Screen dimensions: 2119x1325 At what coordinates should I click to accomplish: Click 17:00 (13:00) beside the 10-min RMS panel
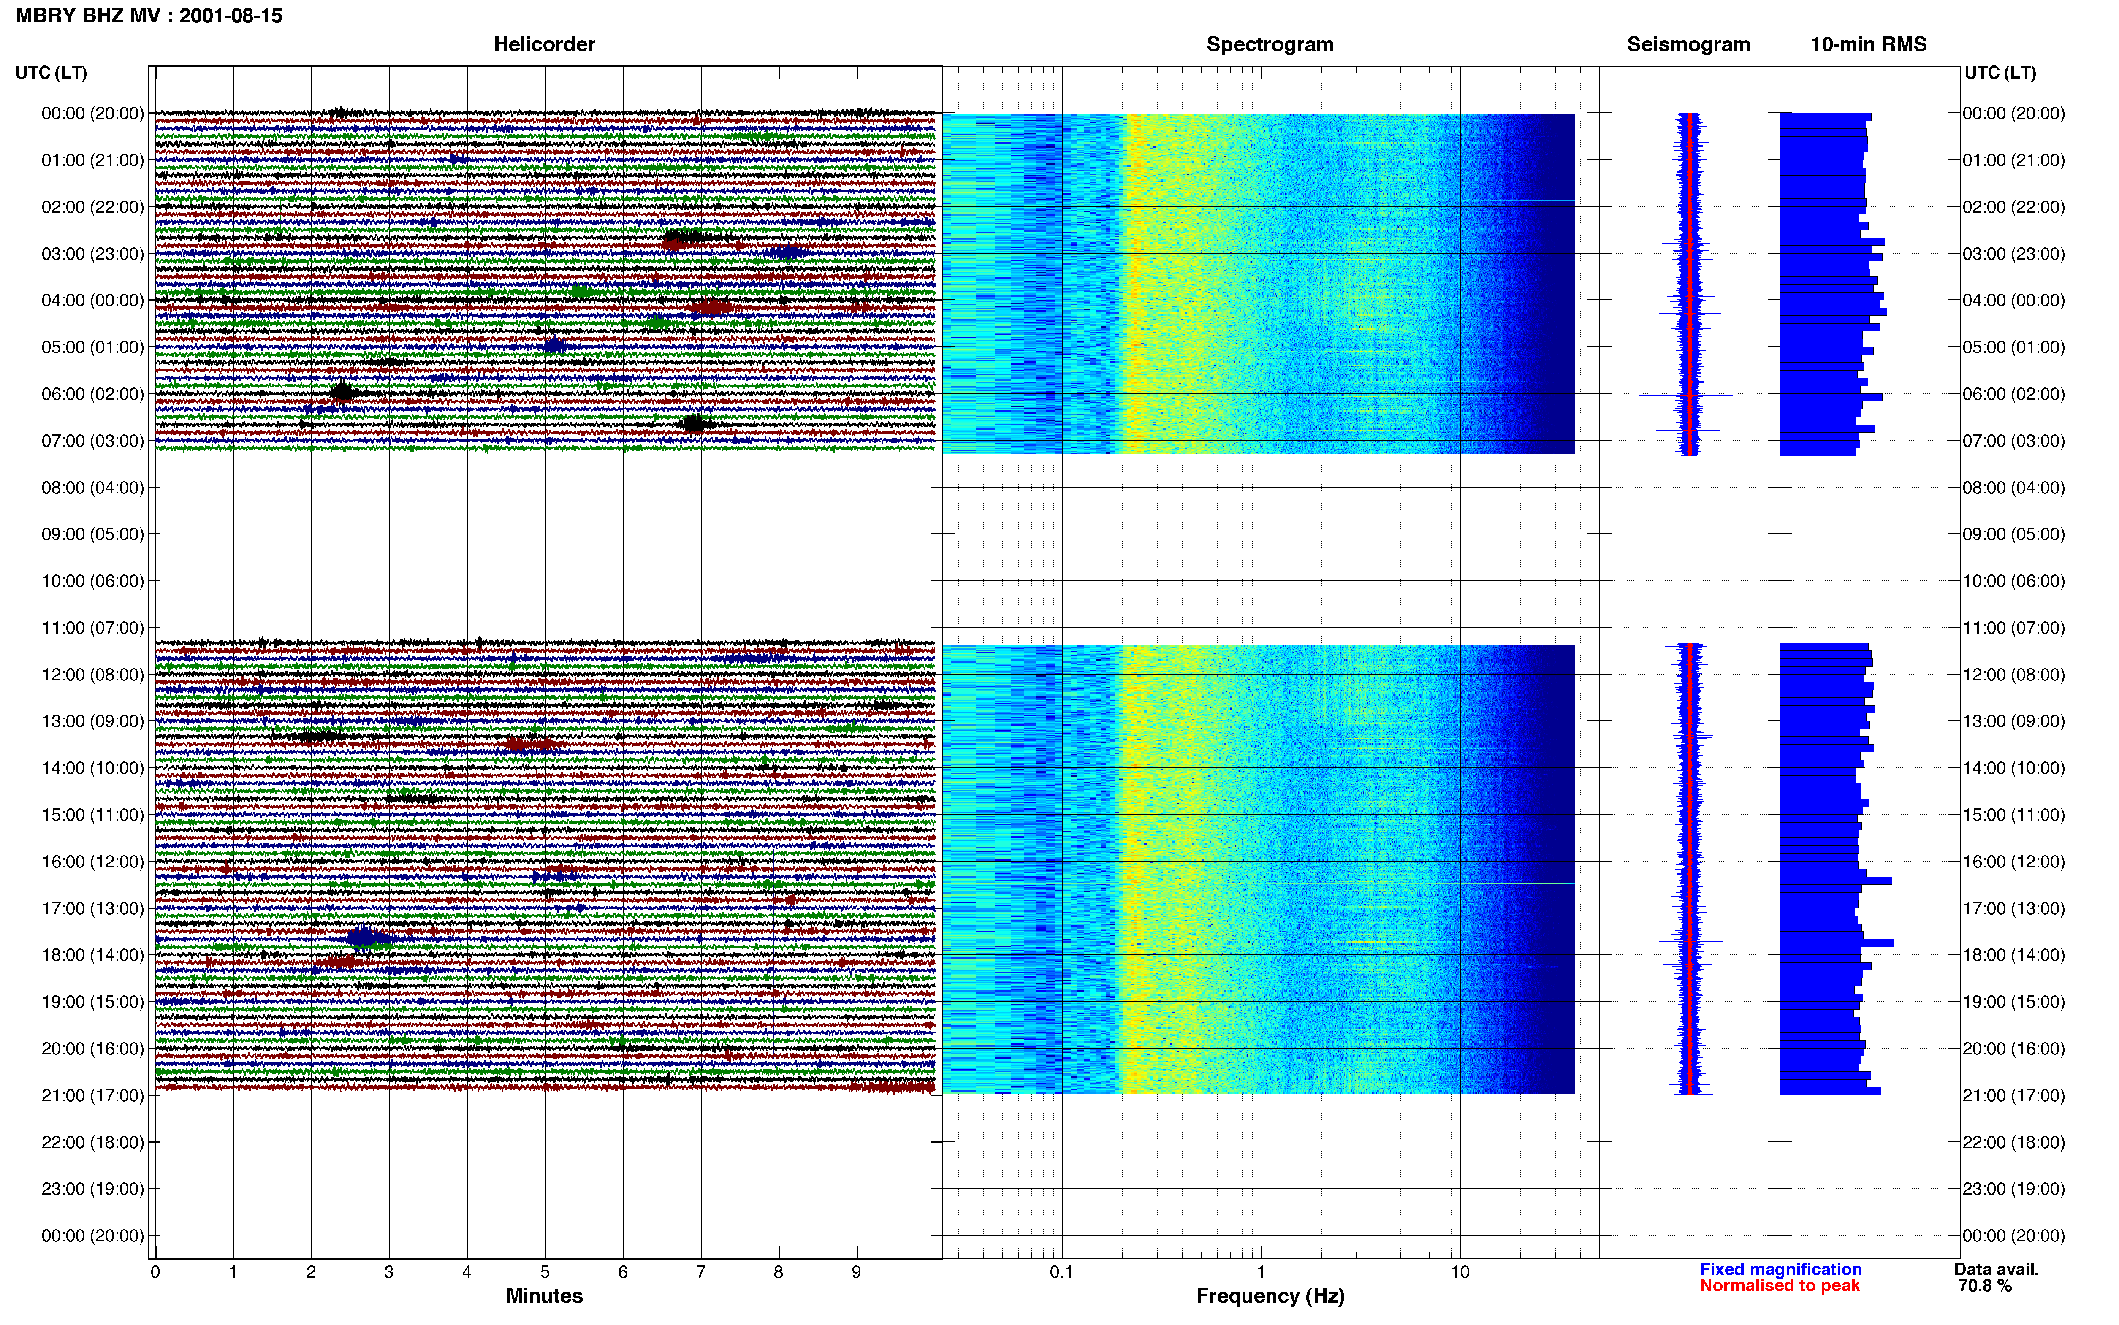click(2014, 909)
